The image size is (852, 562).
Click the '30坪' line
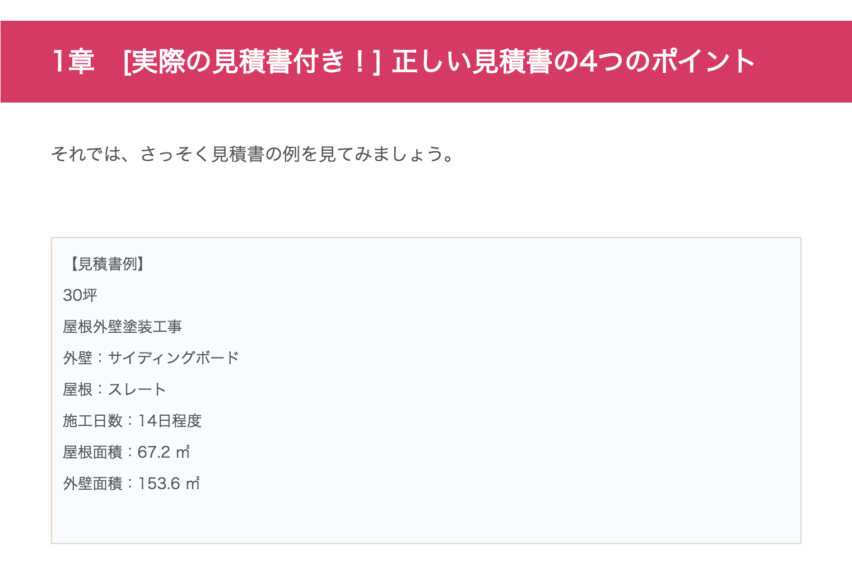click(x=80, y=295)
